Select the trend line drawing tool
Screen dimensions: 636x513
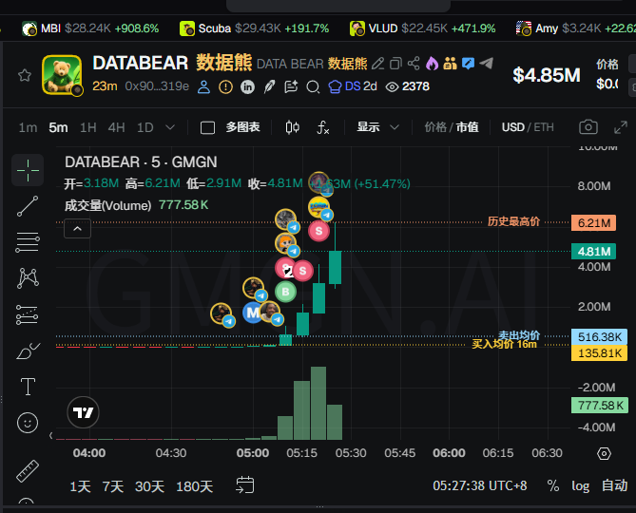(x=28, y=206)
